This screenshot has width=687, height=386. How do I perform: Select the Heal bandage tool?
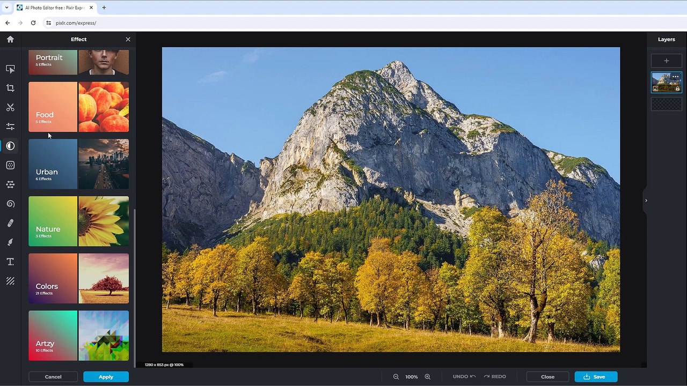(x=10, y=223)
